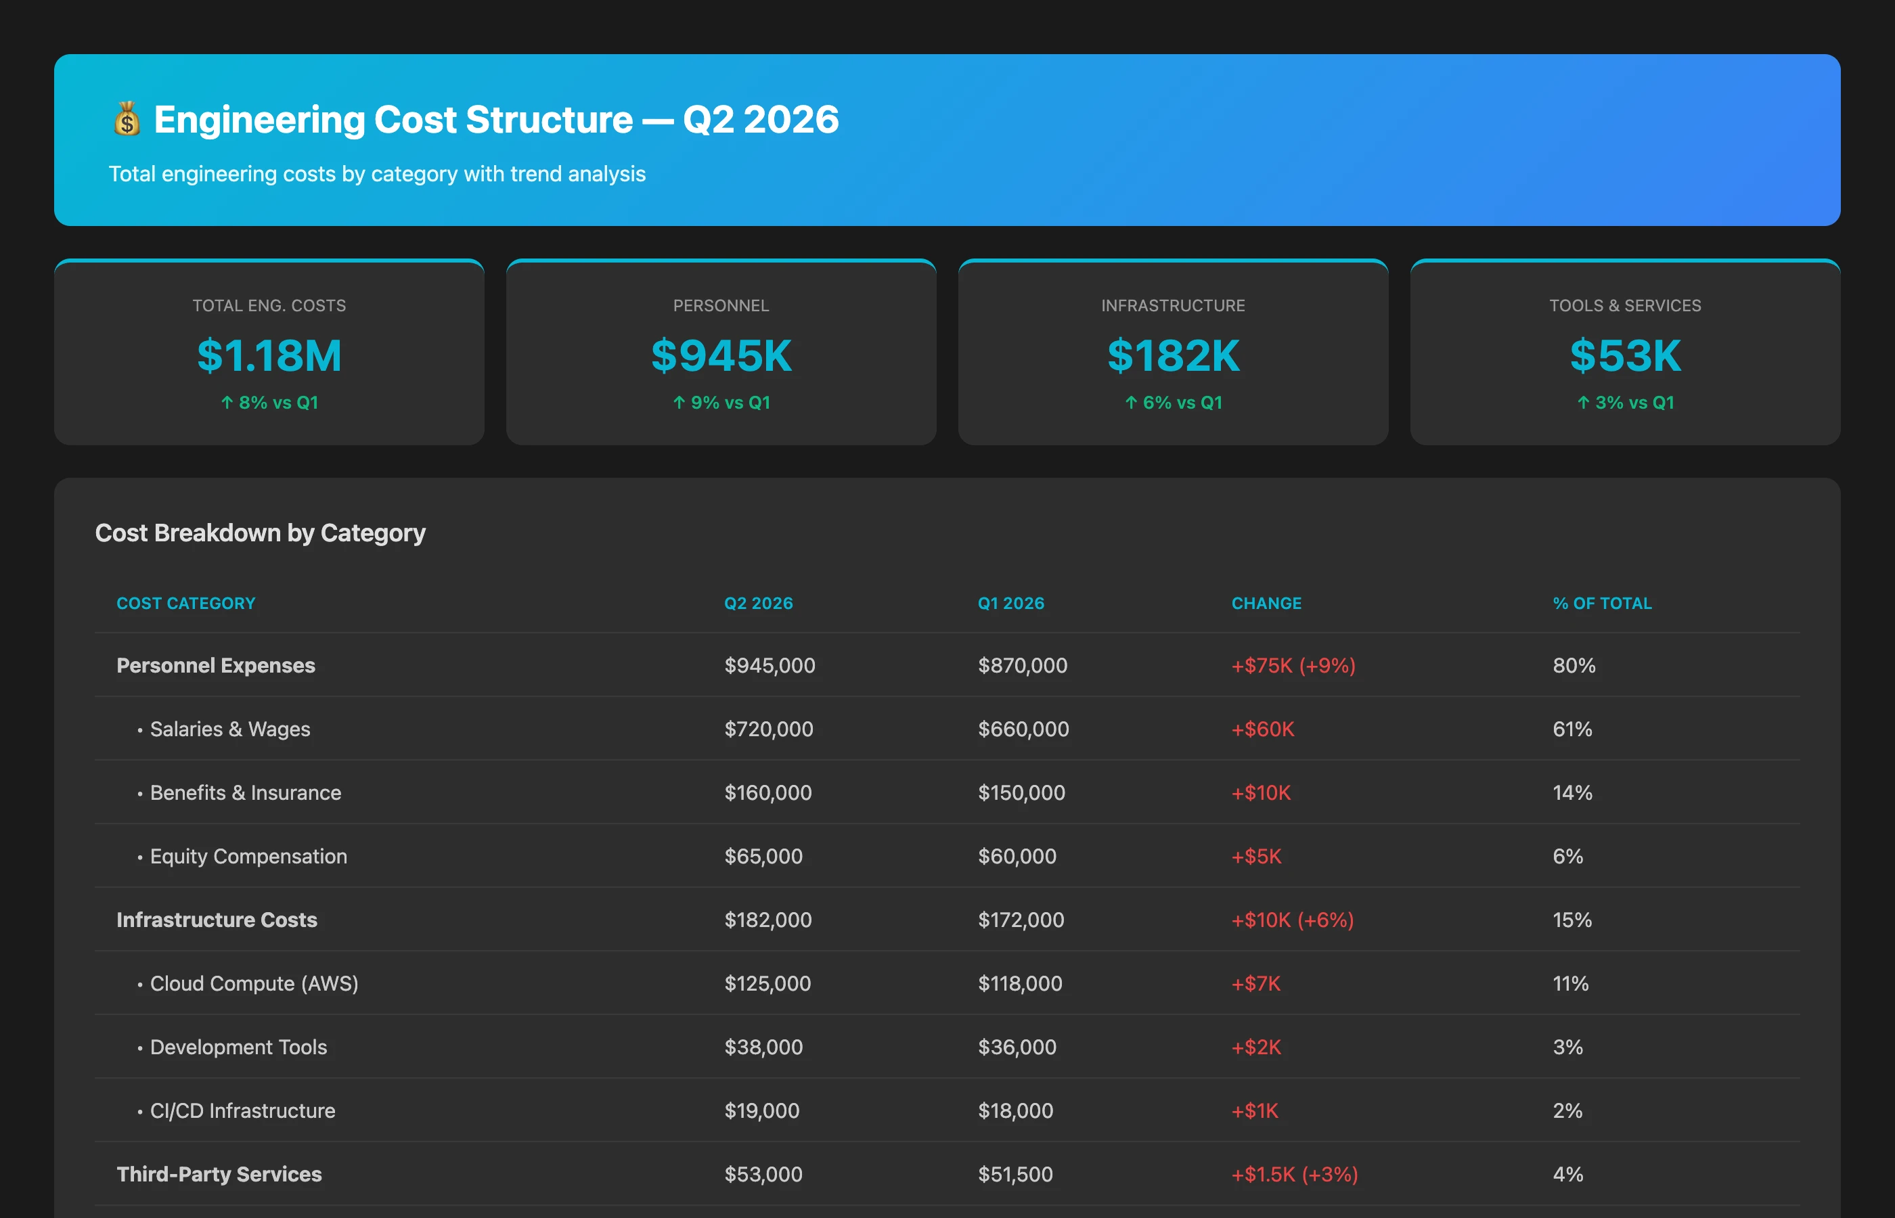This screenshot has width=1895, height=1218.
Task: Click the '6% vs Q1' trend text
Action: click(1173, 403)
